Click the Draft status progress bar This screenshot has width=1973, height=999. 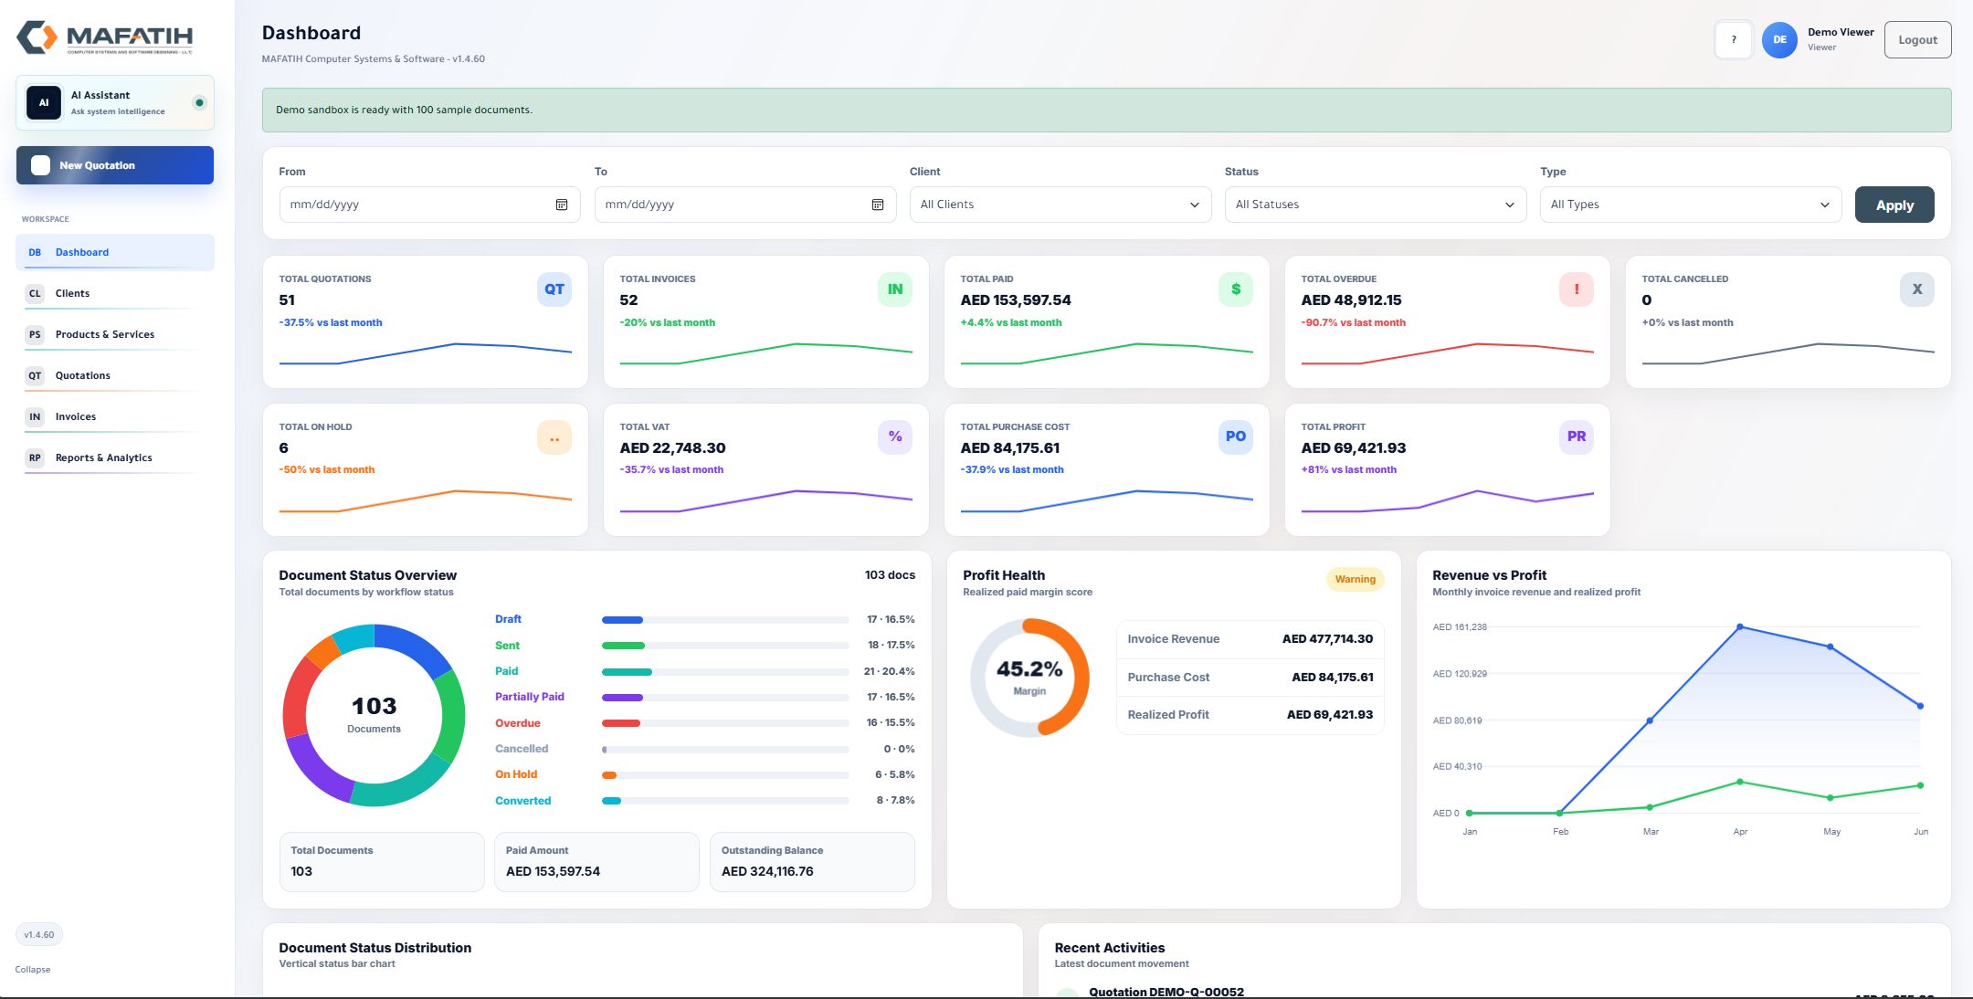pos(725,620)
